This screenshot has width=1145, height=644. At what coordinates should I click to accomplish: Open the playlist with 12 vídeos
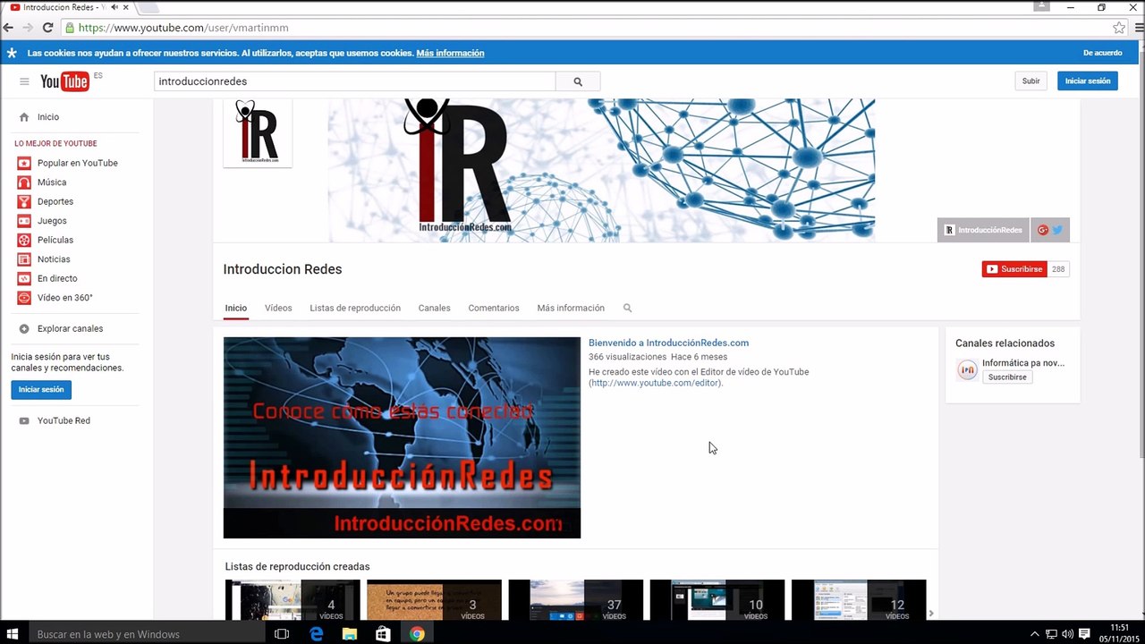click(859, 600)
